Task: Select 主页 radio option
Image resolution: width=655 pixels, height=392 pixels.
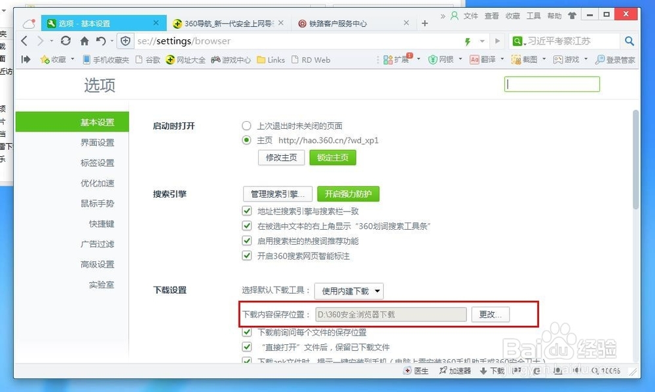Action: tap(246, 140)
